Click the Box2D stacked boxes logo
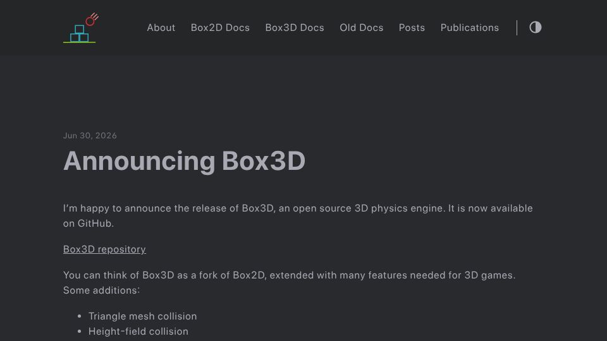The image size is (607, 341). point(81,28)
